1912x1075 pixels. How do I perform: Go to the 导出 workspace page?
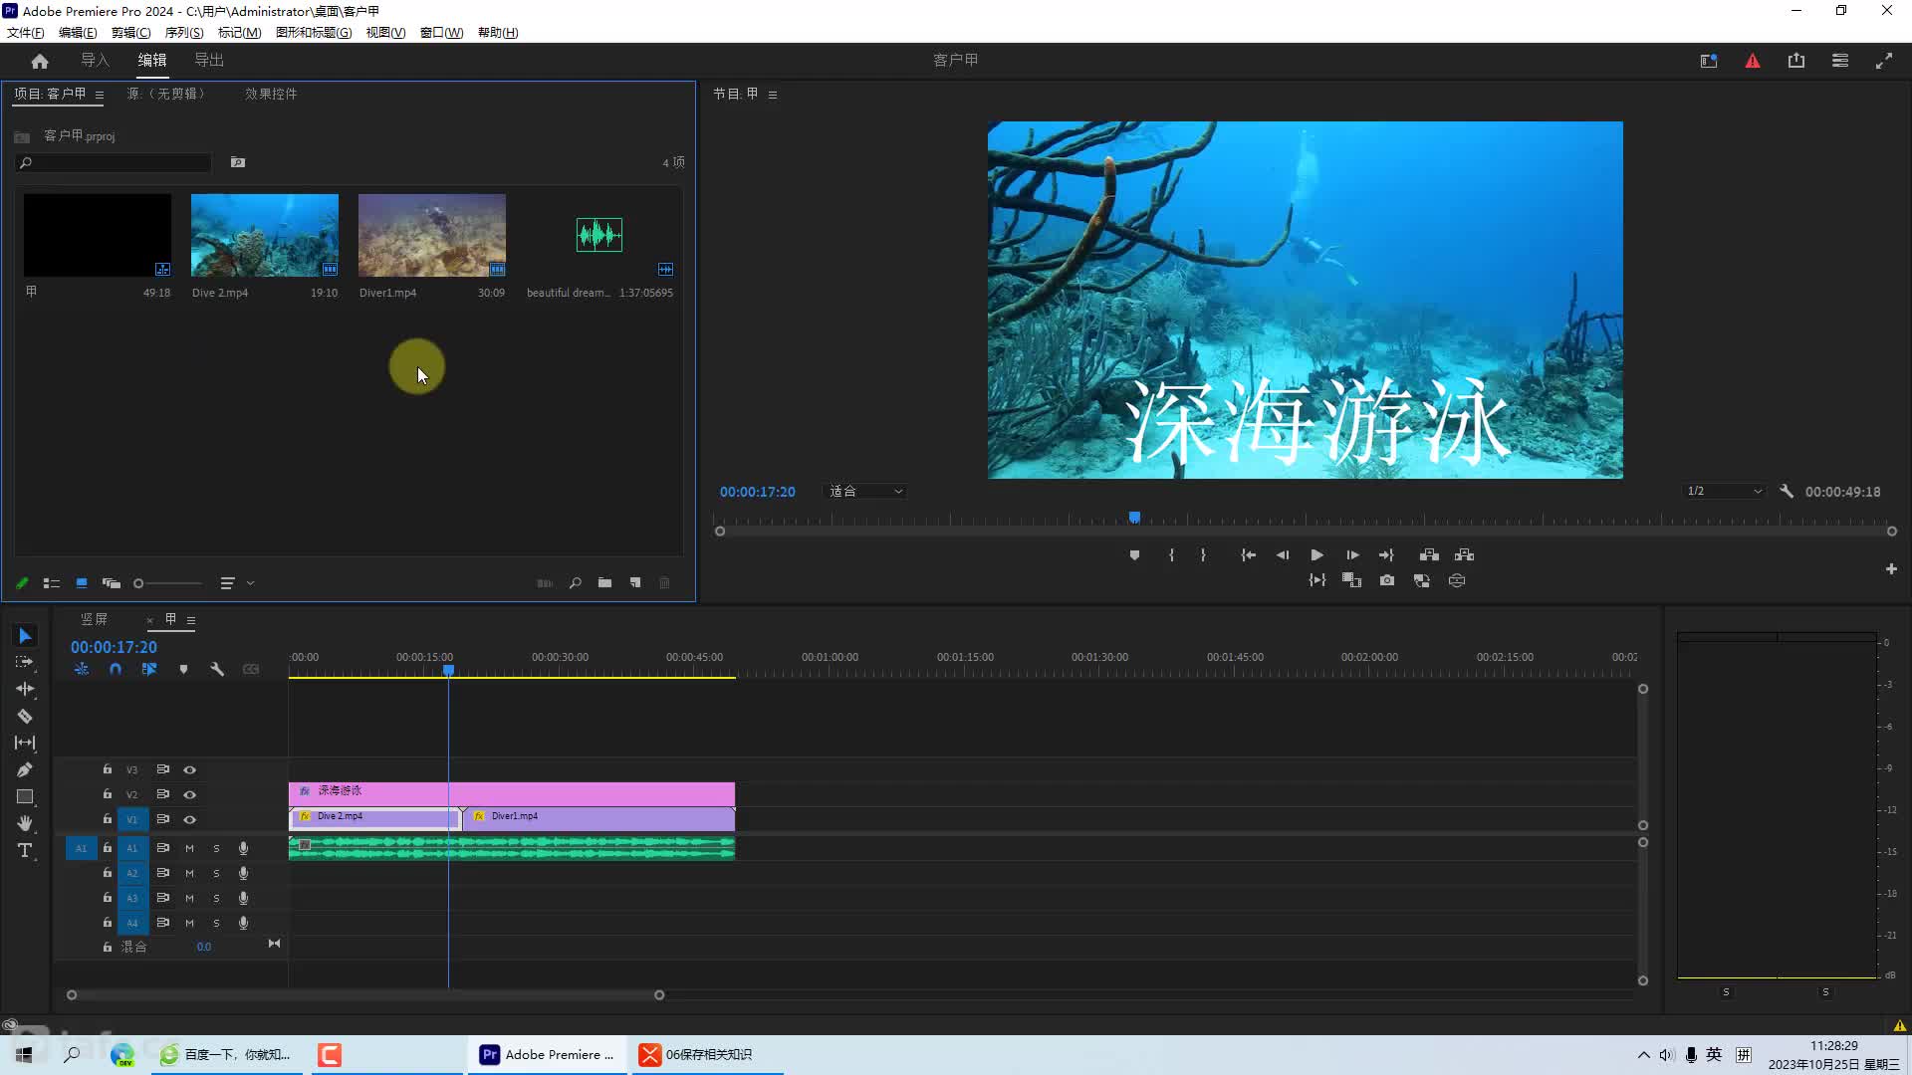tap(209, 61)
